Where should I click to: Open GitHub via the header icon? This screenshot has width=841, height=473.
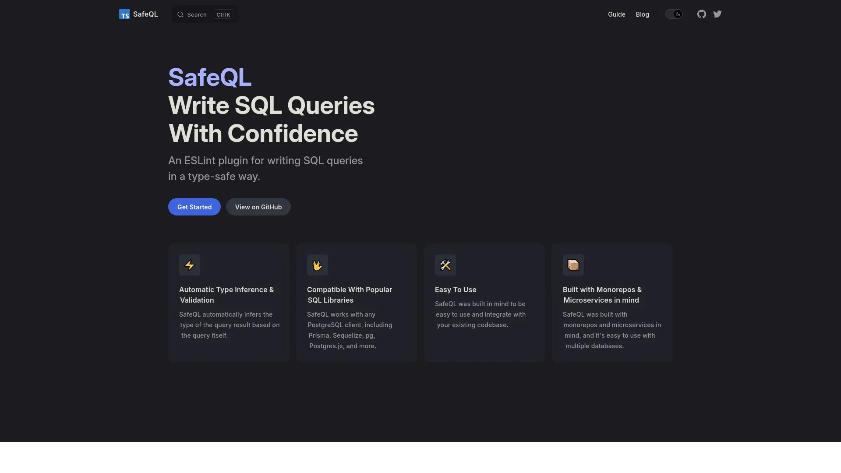(702, 14)
